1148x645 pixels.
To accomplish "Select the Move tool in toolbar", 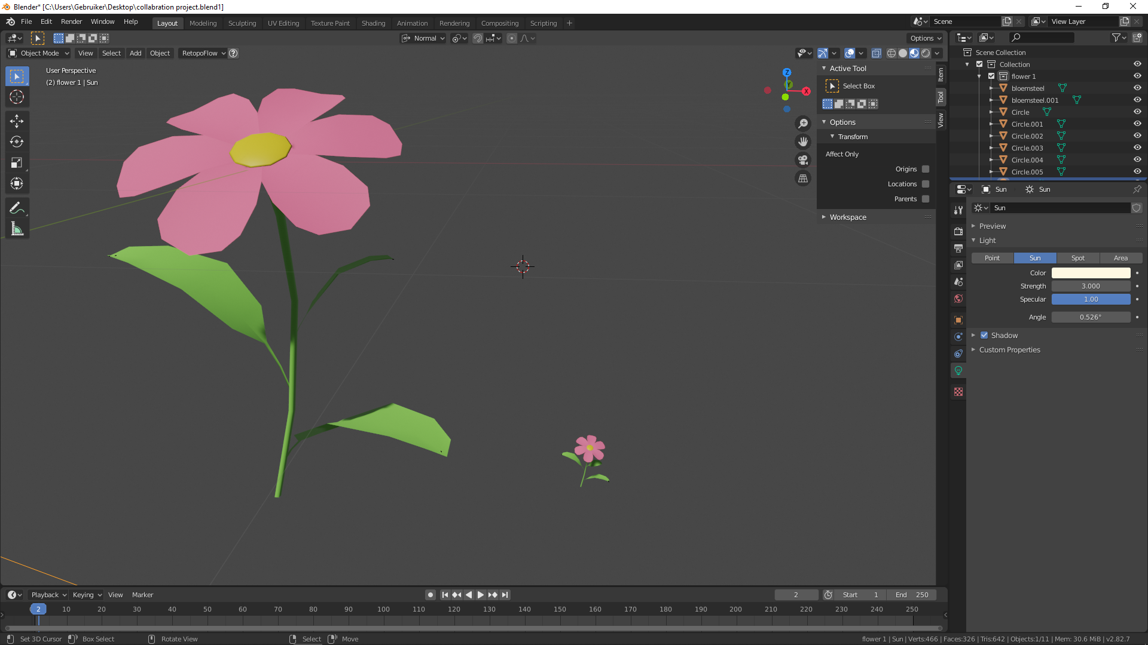I will tap(17, 121).
